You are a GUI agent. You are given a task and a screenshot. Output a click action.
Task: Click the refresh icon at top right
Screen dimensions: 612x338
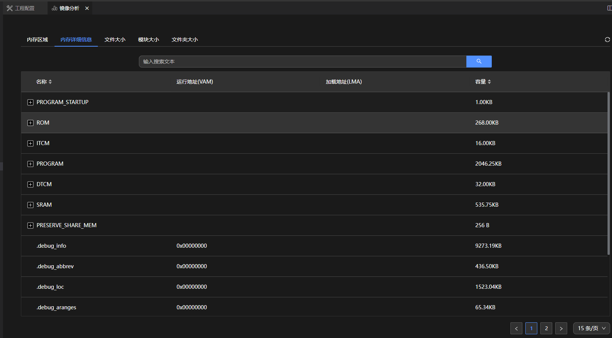pyautogui.click(x=607, y=40)
